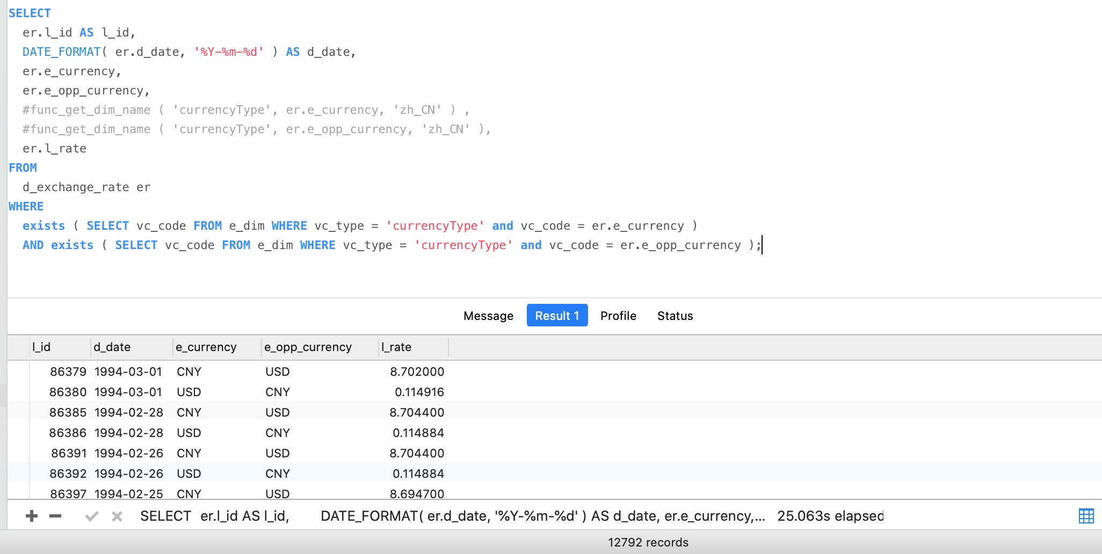Click the add record plus icon
Image resolution: width=1102 pixels, height=554 pixels.
[32, 516]
